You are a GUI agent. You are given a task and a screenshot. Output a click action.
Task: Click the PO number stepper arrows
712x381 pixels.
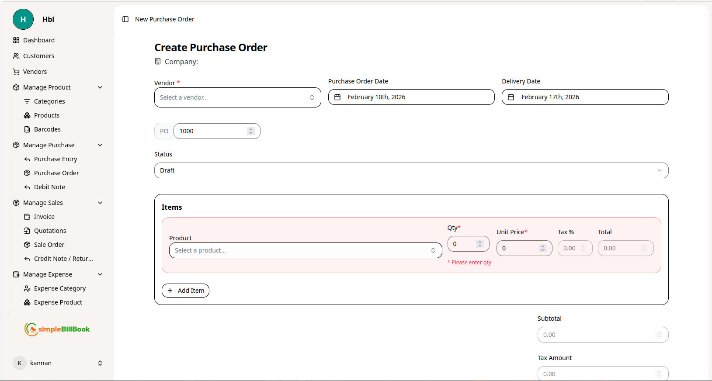point(251,131)
